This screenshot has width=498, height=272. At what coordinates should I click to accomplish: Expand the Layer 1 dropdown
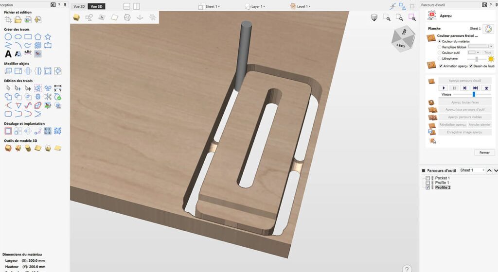(x=252, y=6)
